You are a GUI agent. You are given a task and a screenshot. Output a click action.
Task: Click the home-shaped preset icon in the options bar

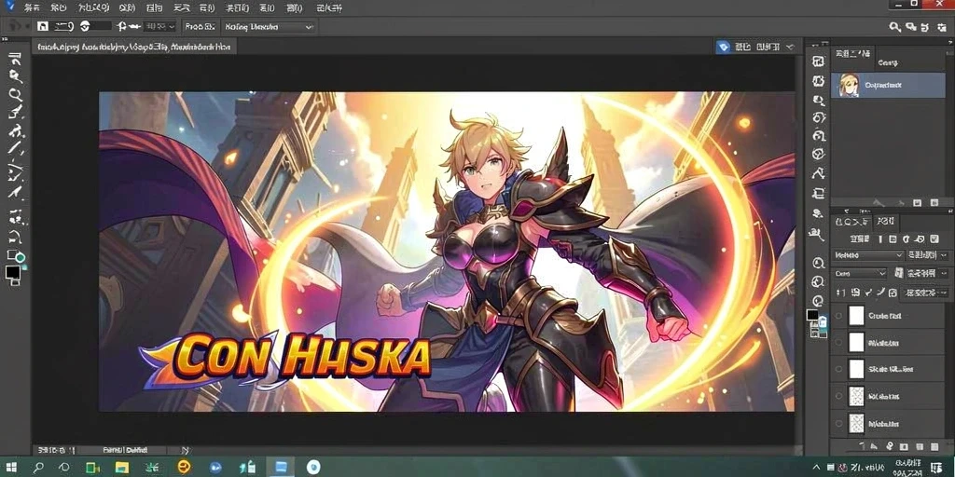click(x=42, y=26)
